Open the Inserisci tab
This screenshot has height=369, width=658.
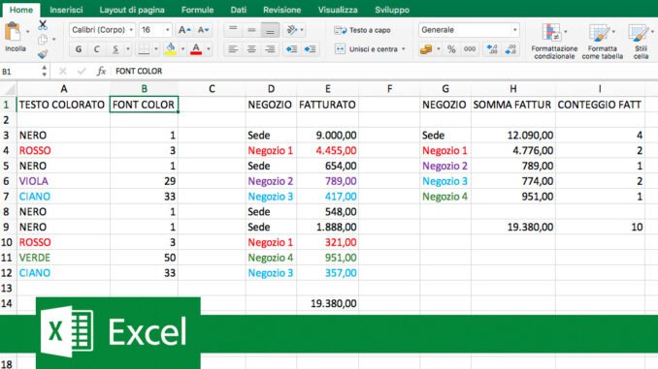pos(66,10)
